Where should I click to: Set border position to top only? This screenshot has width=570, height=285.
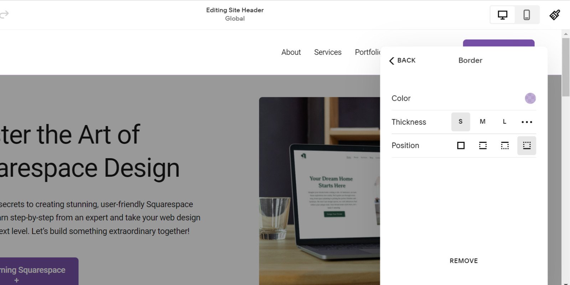pos(504,145)
